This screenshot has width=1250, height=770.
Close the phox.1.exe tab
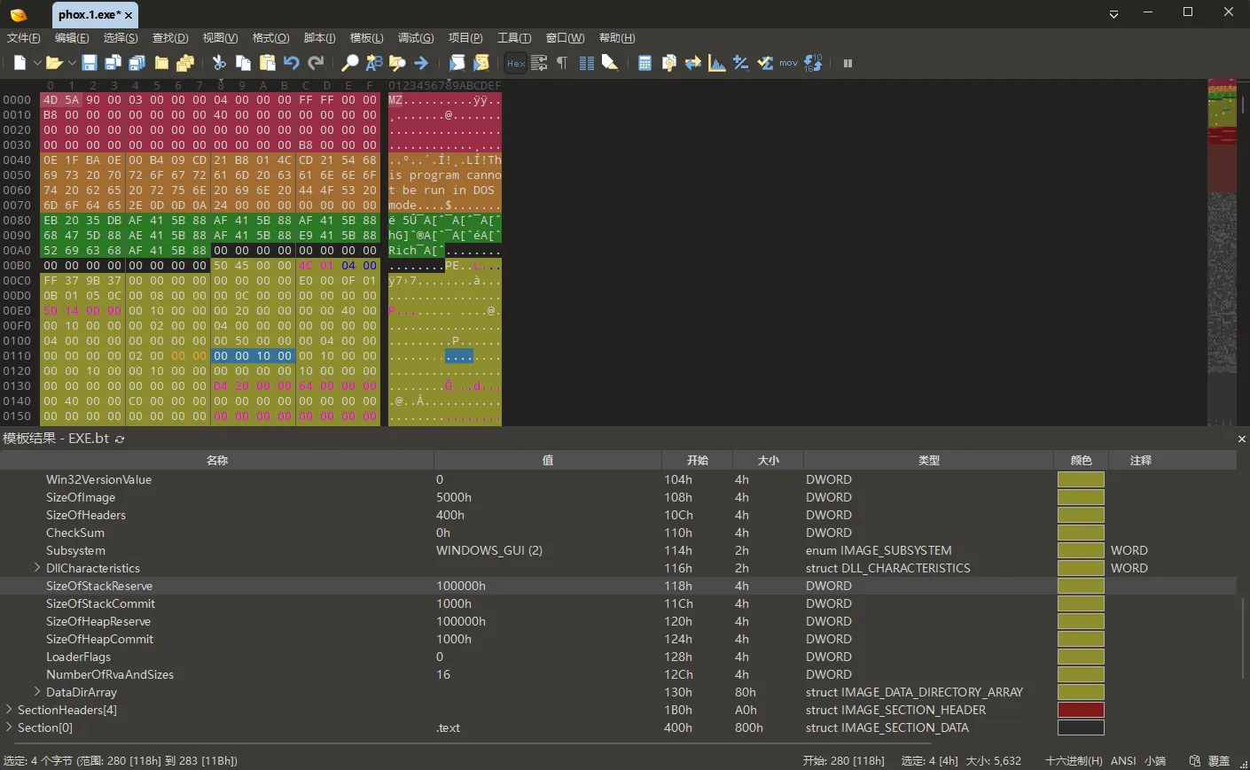[x=129, y=15]
